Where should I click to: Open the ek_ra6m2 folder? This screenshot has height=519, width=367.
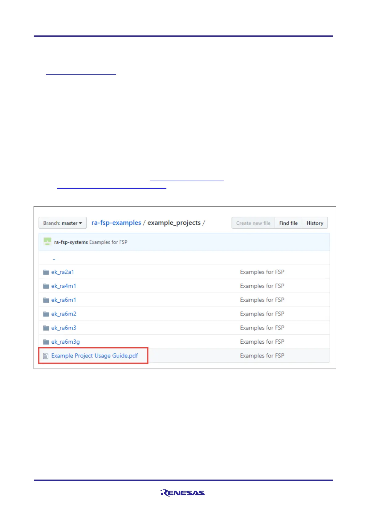coord(64,314)
